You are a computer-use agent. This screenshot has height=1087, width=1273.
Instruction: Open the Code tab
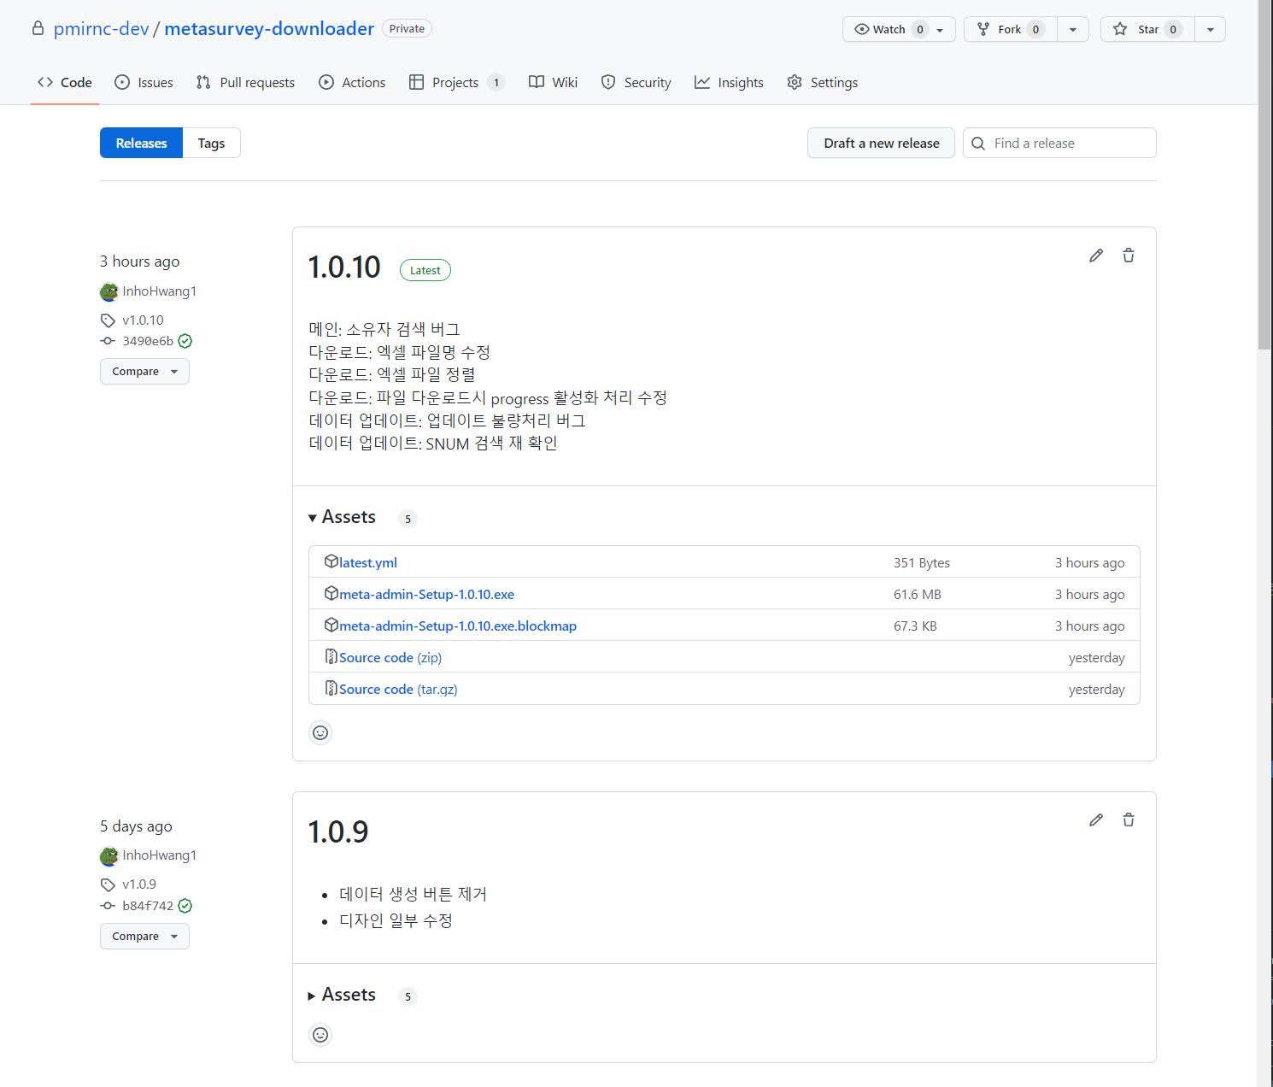coord(65,82)
